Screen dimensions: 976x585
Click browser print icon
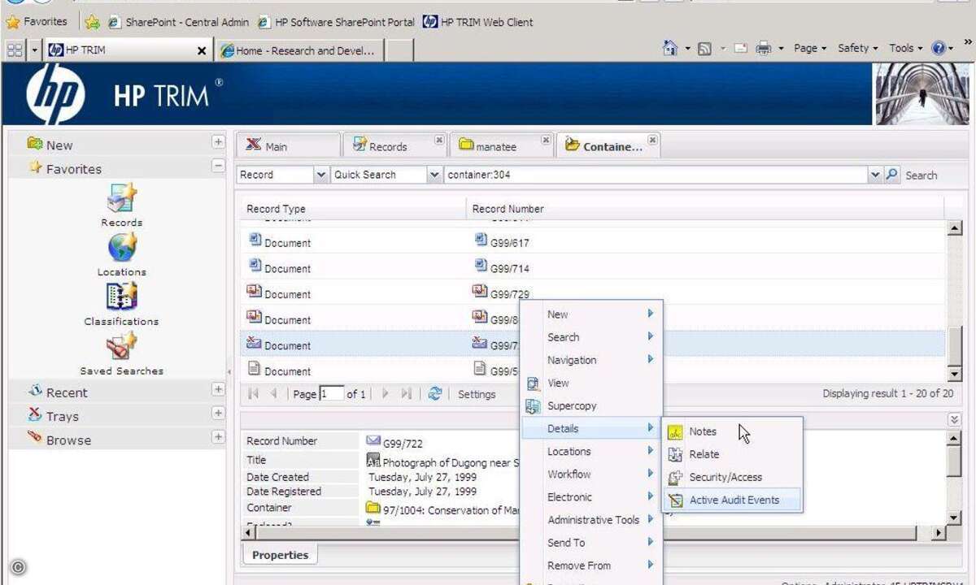click(x=763, y=49)
